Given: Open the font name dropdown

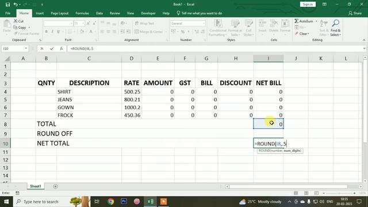Looking at the screenshot, I should click(71, 24).
